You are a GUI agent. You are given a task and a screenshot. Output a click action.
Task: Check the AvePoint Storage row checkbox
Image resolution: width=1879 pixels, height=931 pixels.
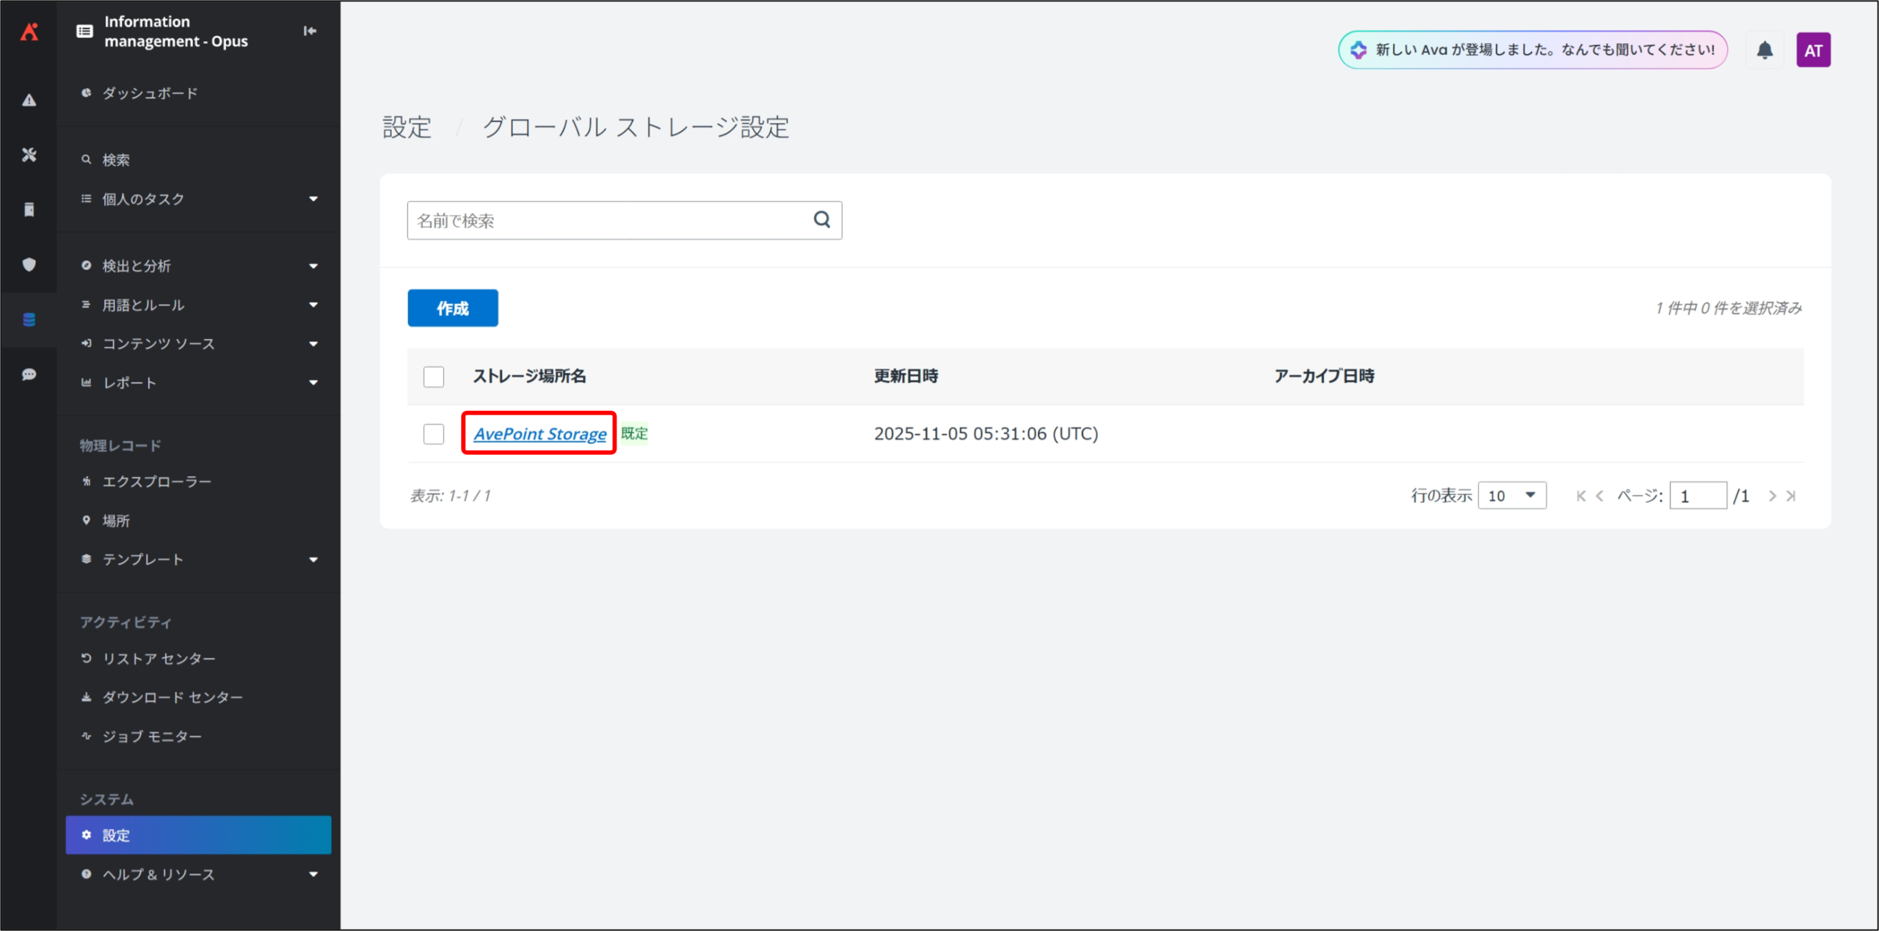coord(433,434)
